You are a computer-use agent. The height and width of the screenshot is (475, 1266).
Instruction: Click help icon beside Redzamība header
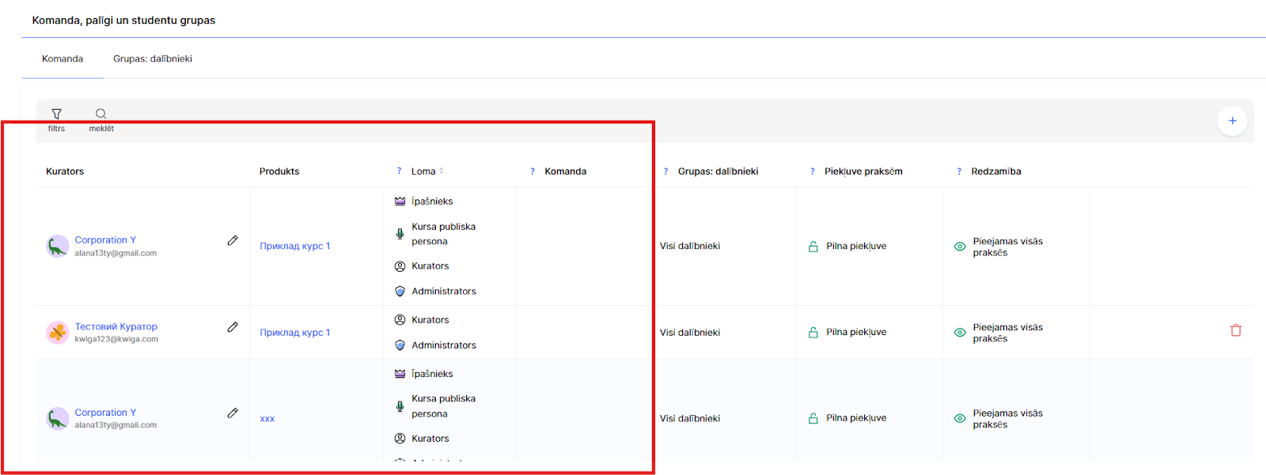click(959, 172)
